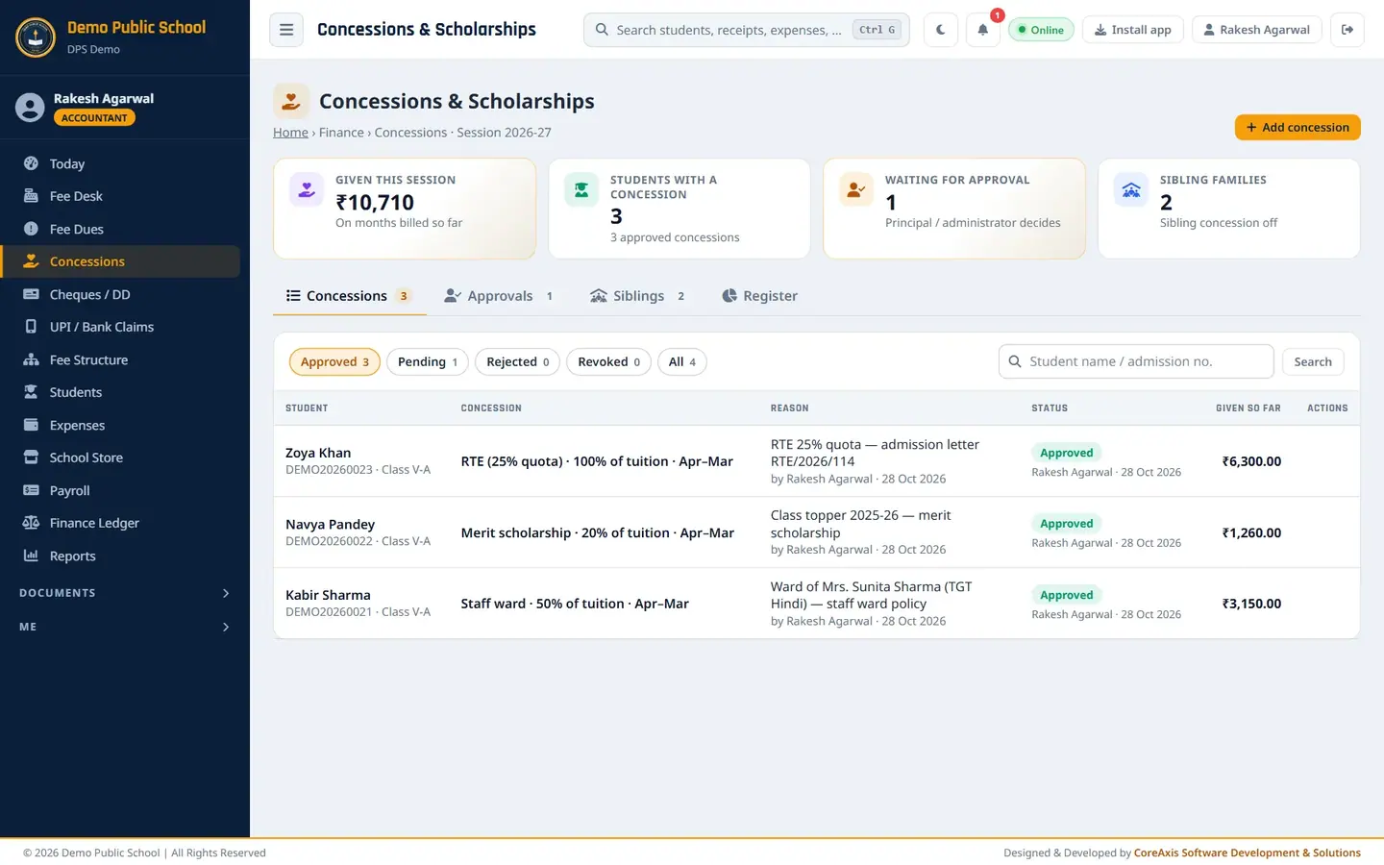Filter by Rejected status
Viewport: 1384px width, 865px height.
pyautogui.click(x=517, y=361)
